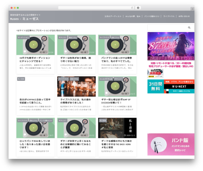Image resolution: width=203 pixels, height=171 pixels.
Task: Reload the page with the browser refresh icon
Action: coord(132,8)
